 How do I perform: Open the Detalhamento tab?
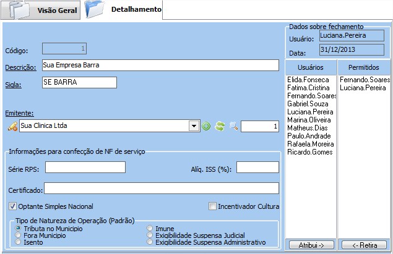[x=136, y=10]
